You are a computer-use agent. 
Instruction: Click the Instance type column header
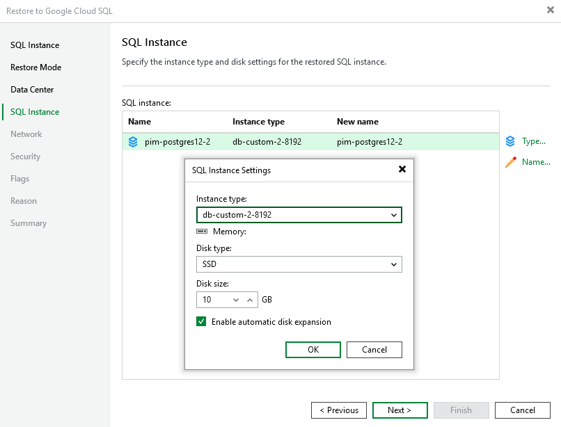[x=259, y=122]
